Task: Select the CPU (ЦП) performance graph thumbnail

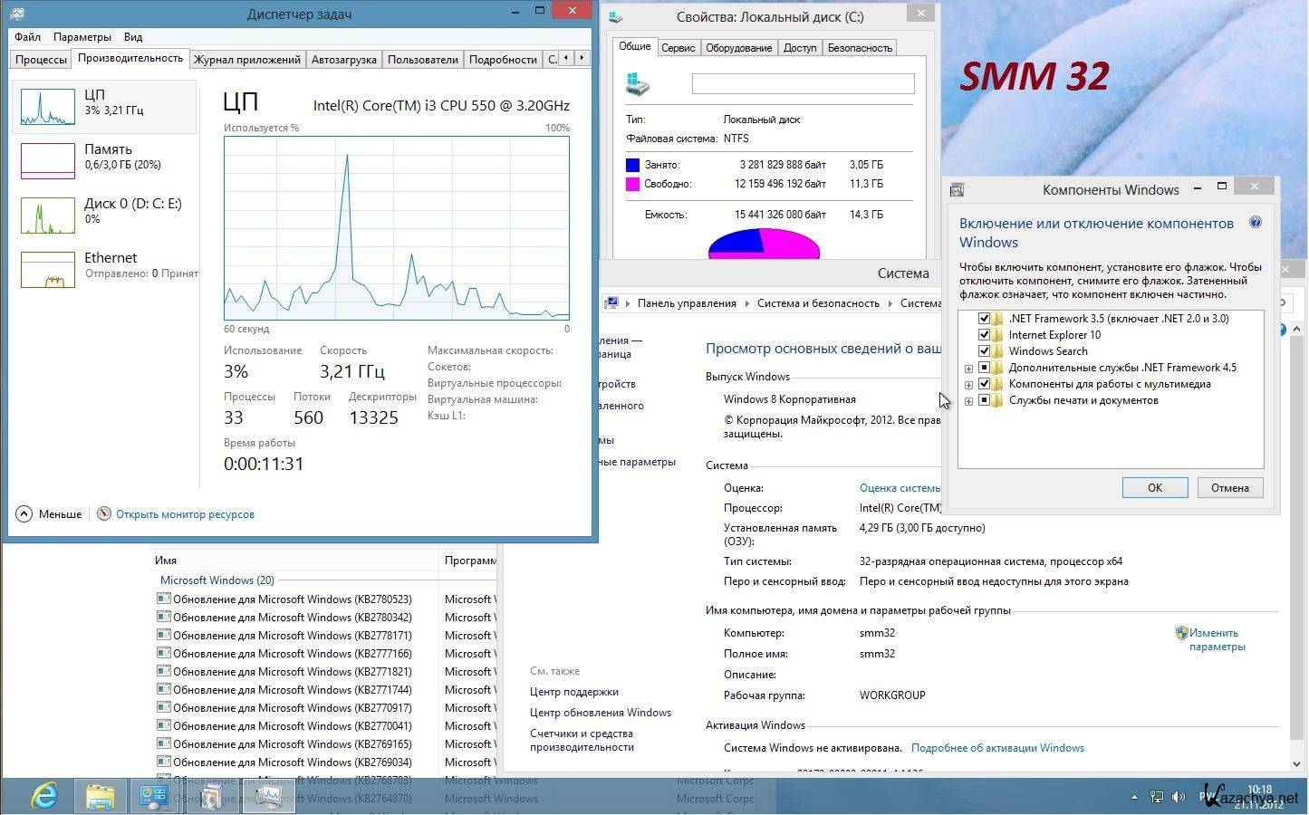Action: (48, 107)
